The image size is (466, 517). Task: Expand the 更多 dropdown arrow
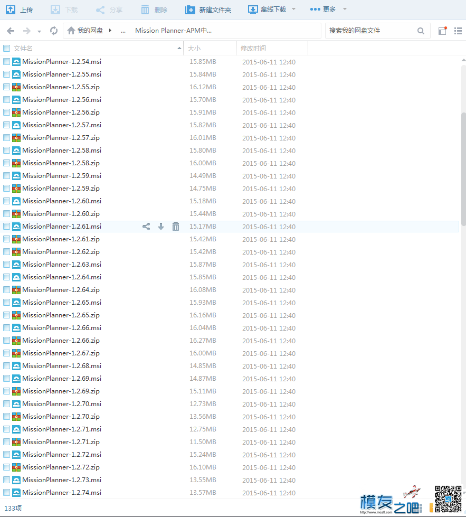(345, 9)
